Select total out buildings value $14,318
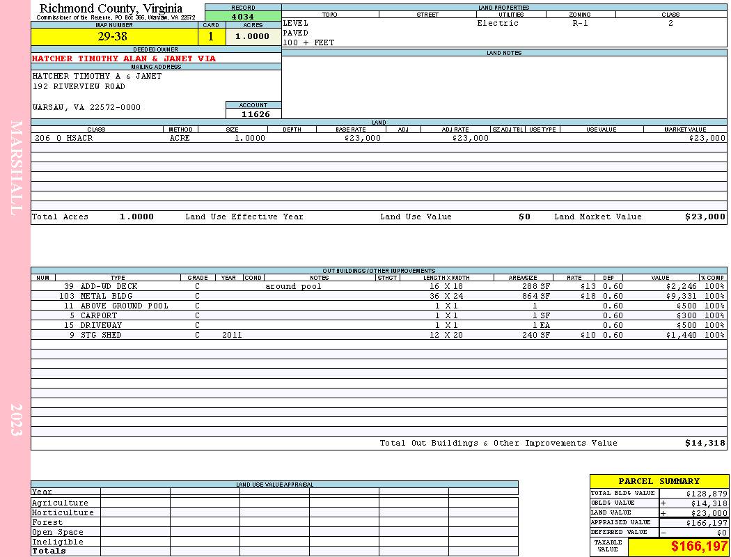Viewport: 731px width, 557px height. coord(705,444)
